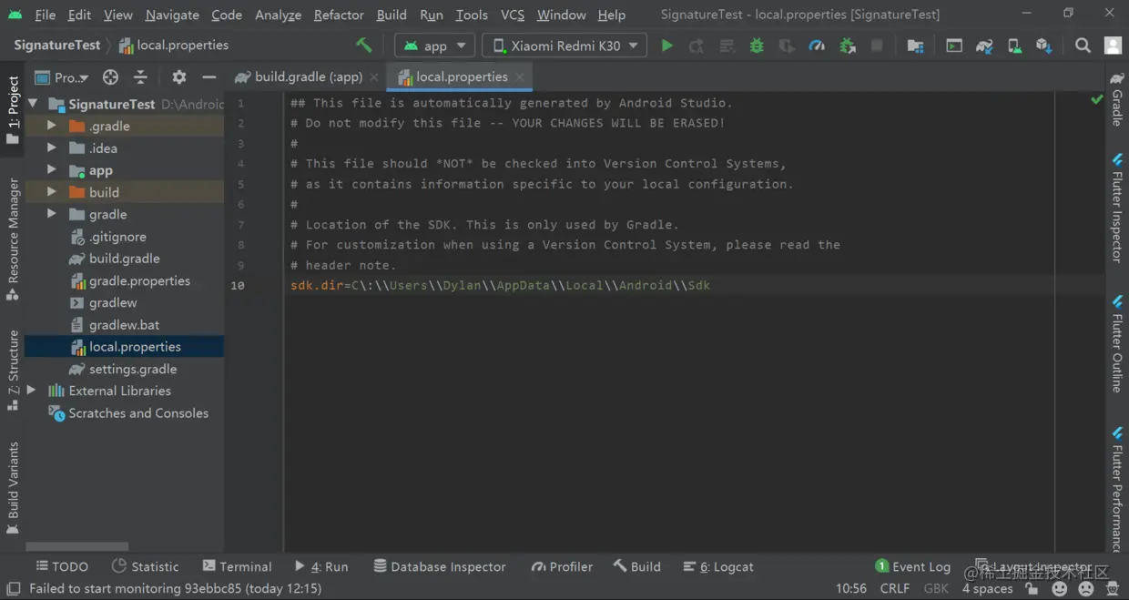The width and height of the screenshot is (1129, 600).
Task: Open the Event Log button
Action: click(913, 566)
